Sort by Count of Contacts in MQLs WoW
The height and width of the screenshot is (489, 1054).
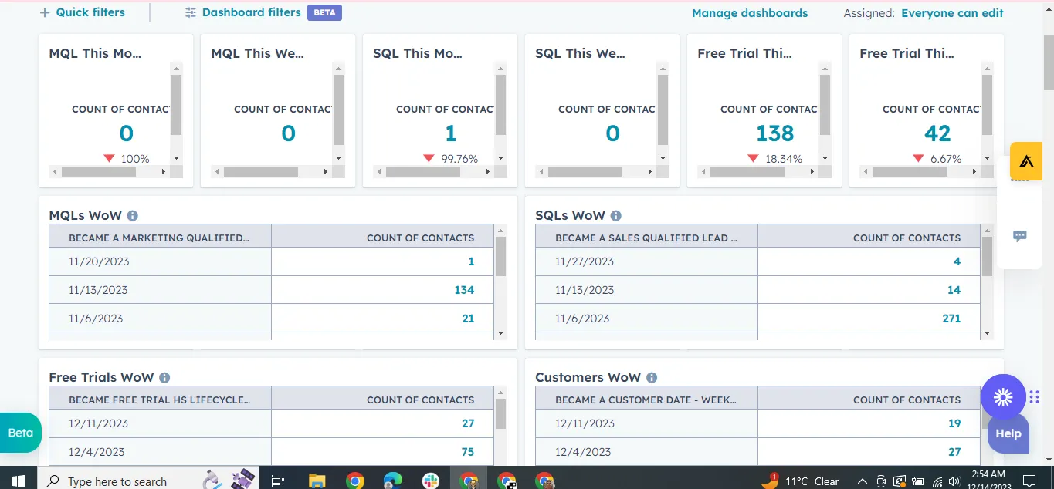420,238
